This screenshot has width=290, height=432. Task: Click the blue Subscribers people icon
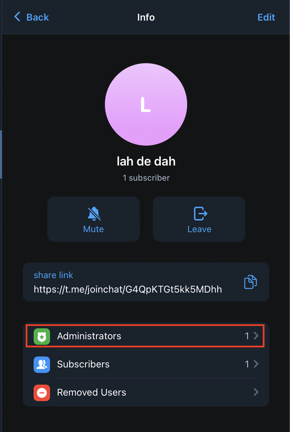coord(42,364)
